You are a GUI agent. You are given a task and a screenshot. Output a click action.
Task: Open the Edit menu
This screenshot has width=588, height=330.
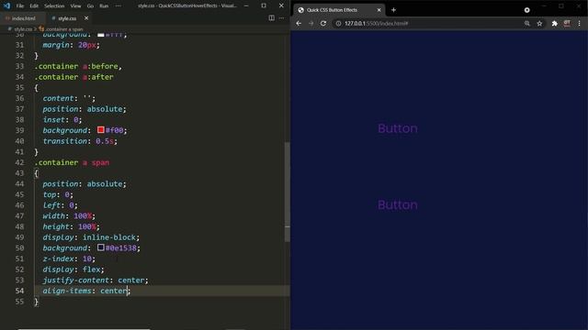tap(34, 6)
